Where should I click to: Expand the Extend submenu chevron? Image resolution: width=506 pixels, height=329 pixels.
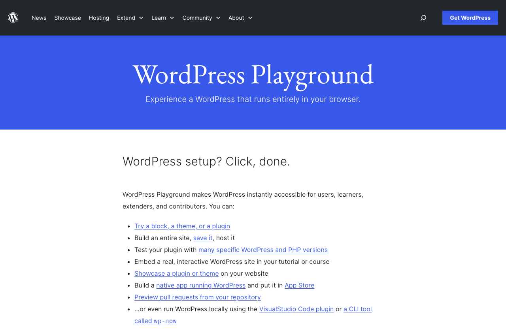[141, 18]
